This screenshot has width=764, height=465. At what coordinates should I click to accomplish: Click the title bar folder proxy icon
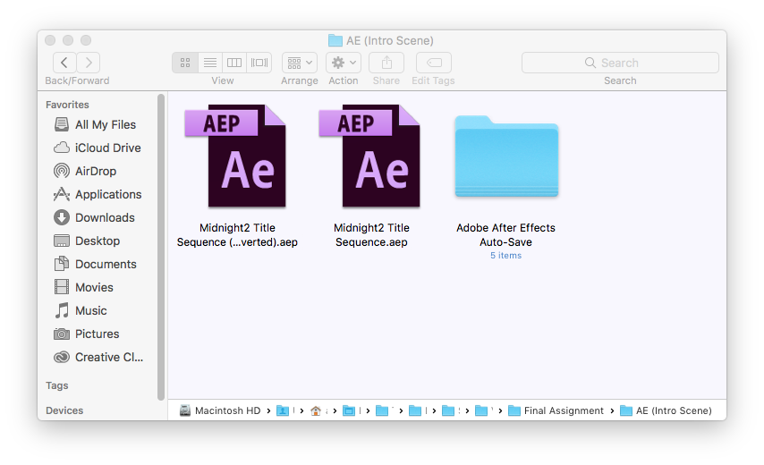pos(335,40)
